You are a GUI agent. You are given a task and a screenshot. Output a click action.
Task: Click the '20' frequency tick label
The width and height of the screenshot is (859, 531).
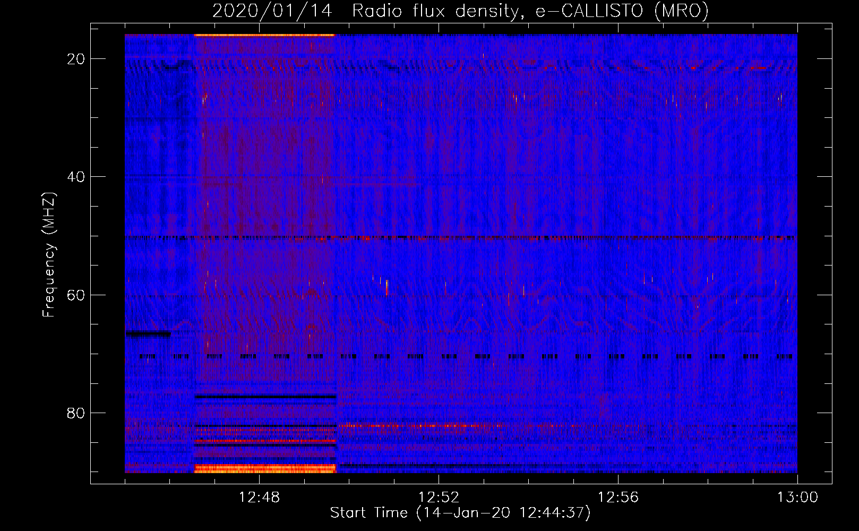pos(76,59)
